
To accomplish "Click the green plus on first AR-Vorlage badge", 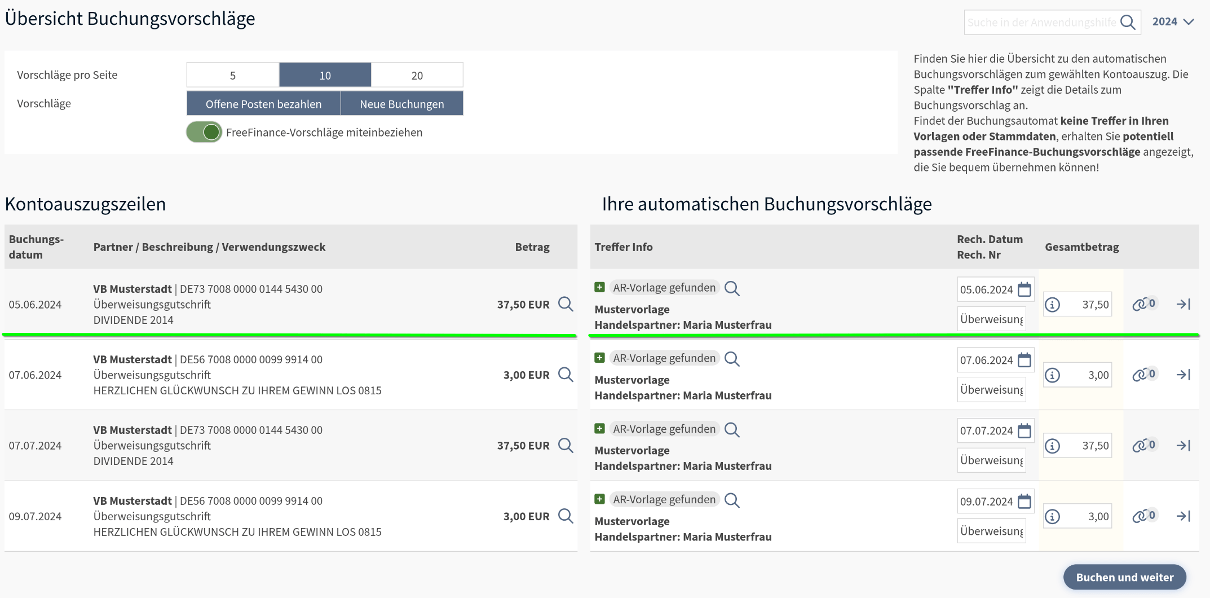I will coord(599,287).
